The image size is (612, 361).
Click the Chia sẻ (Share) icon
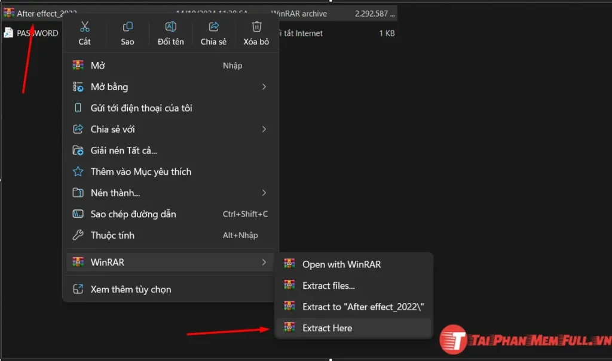[x=213, y=27]
